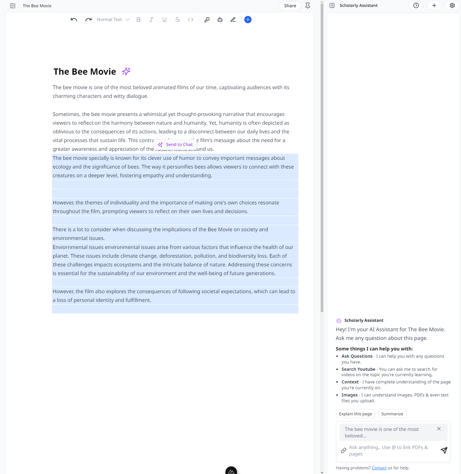Screen dimensions: 461x474
Task: Open the Normal Text style dropdown
Action: tap(113, 20)
